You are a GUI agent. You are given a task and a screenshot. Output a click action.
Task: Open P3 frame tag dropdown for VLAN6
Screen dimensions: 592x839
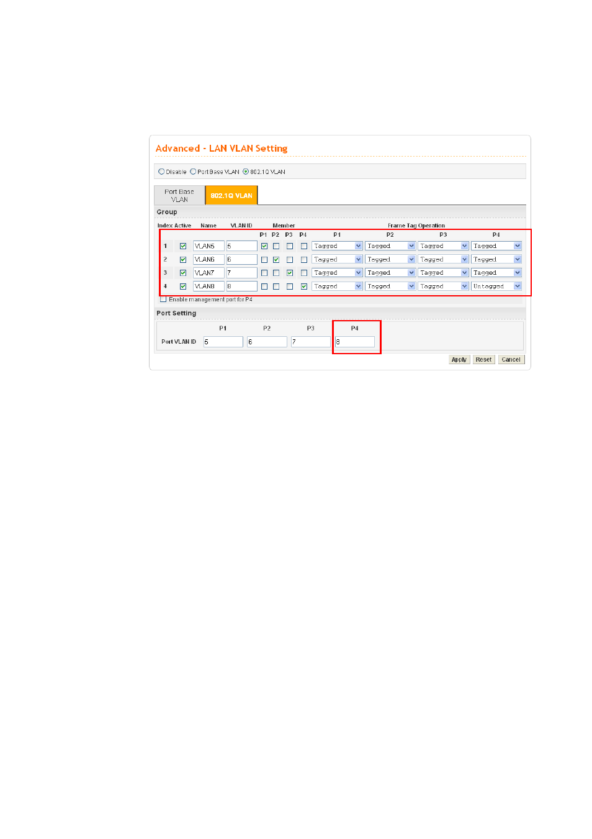pyautogui.click(x=443, y=260)
